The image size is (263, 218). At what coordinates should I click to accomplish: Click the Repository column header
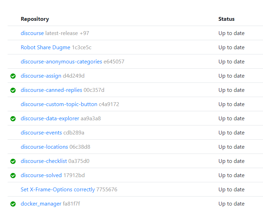click(35, 19)
